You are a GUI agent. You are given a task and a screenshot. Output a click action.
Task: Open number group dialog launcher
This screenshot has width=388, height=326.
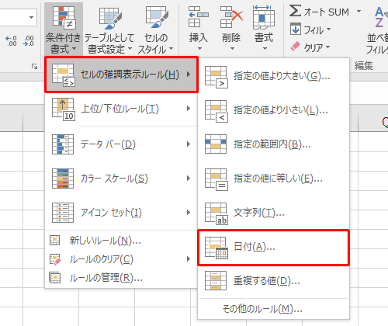(x=34, y=67)
